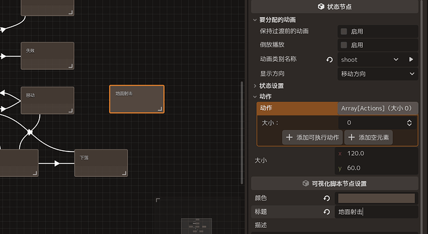
Task: Select the 地面射击 state node
Action: pos(136,99)
